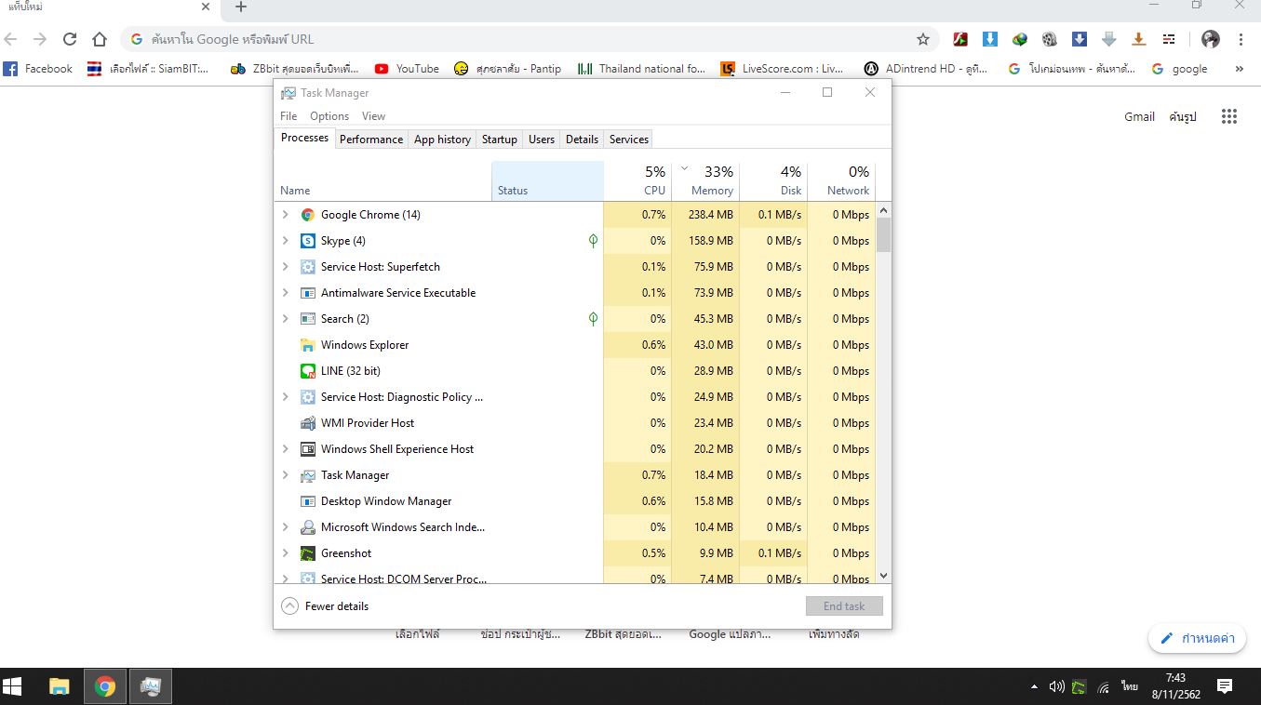The height and width of the screenshot is (705, 1261).
Task: Click the Search suspended leaf status icon
Action: (594, 319)
